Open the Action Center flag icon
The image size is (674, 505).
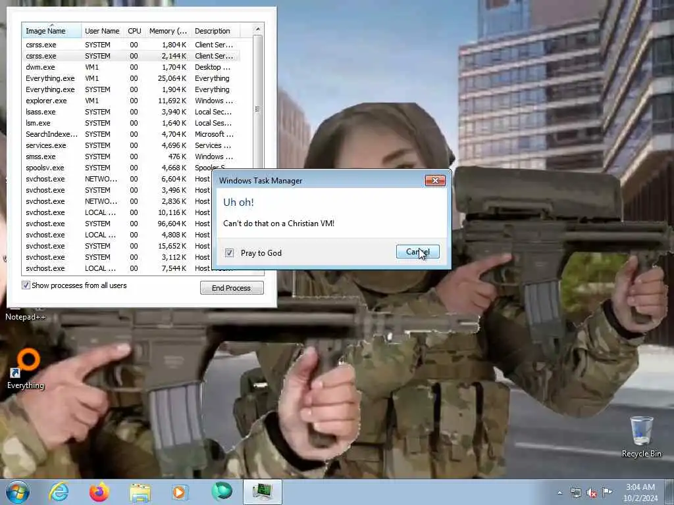(607, 492)
